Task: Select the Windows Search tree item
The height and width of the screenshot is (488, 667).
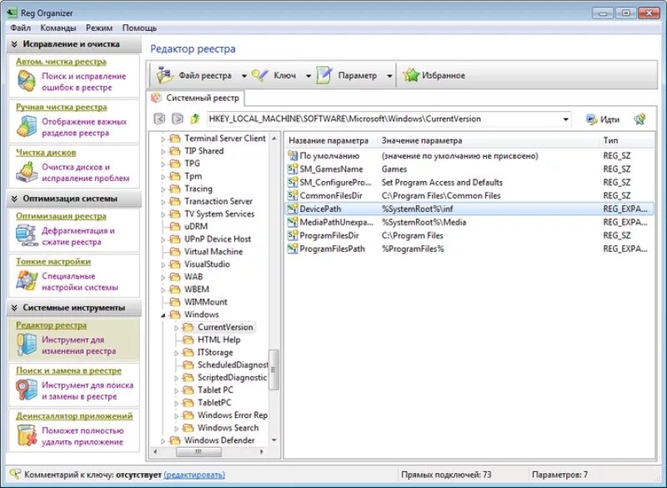Action: tap(228, 428)
